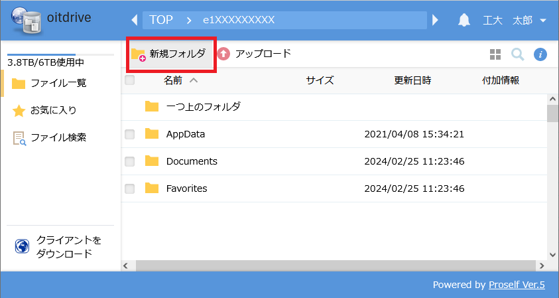Click the right breadcrumb navigation arrow
The height and width of the screenshot is (298, 559).
pyautogui.click(x=436, y=20)
